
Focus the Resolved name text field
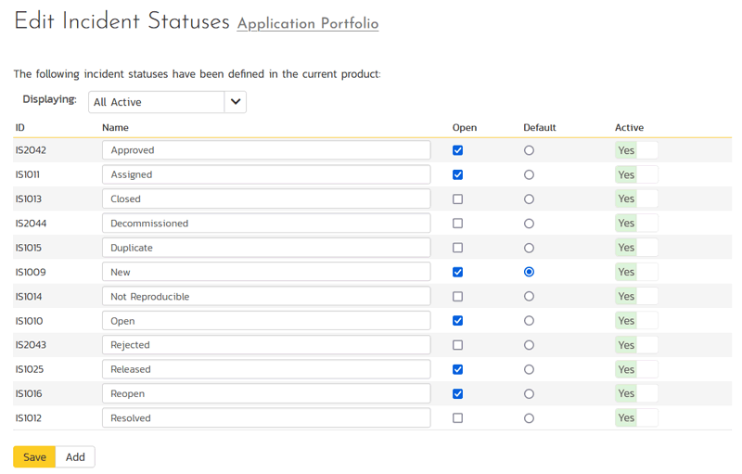(x=266, y=418)
